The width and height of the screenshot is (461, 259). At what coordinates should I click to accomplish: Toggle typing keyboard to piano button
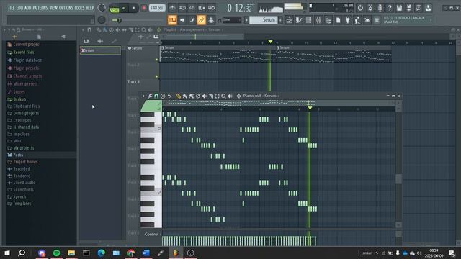172,20
